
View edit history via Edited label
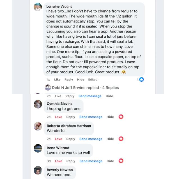tap(93, 80)
